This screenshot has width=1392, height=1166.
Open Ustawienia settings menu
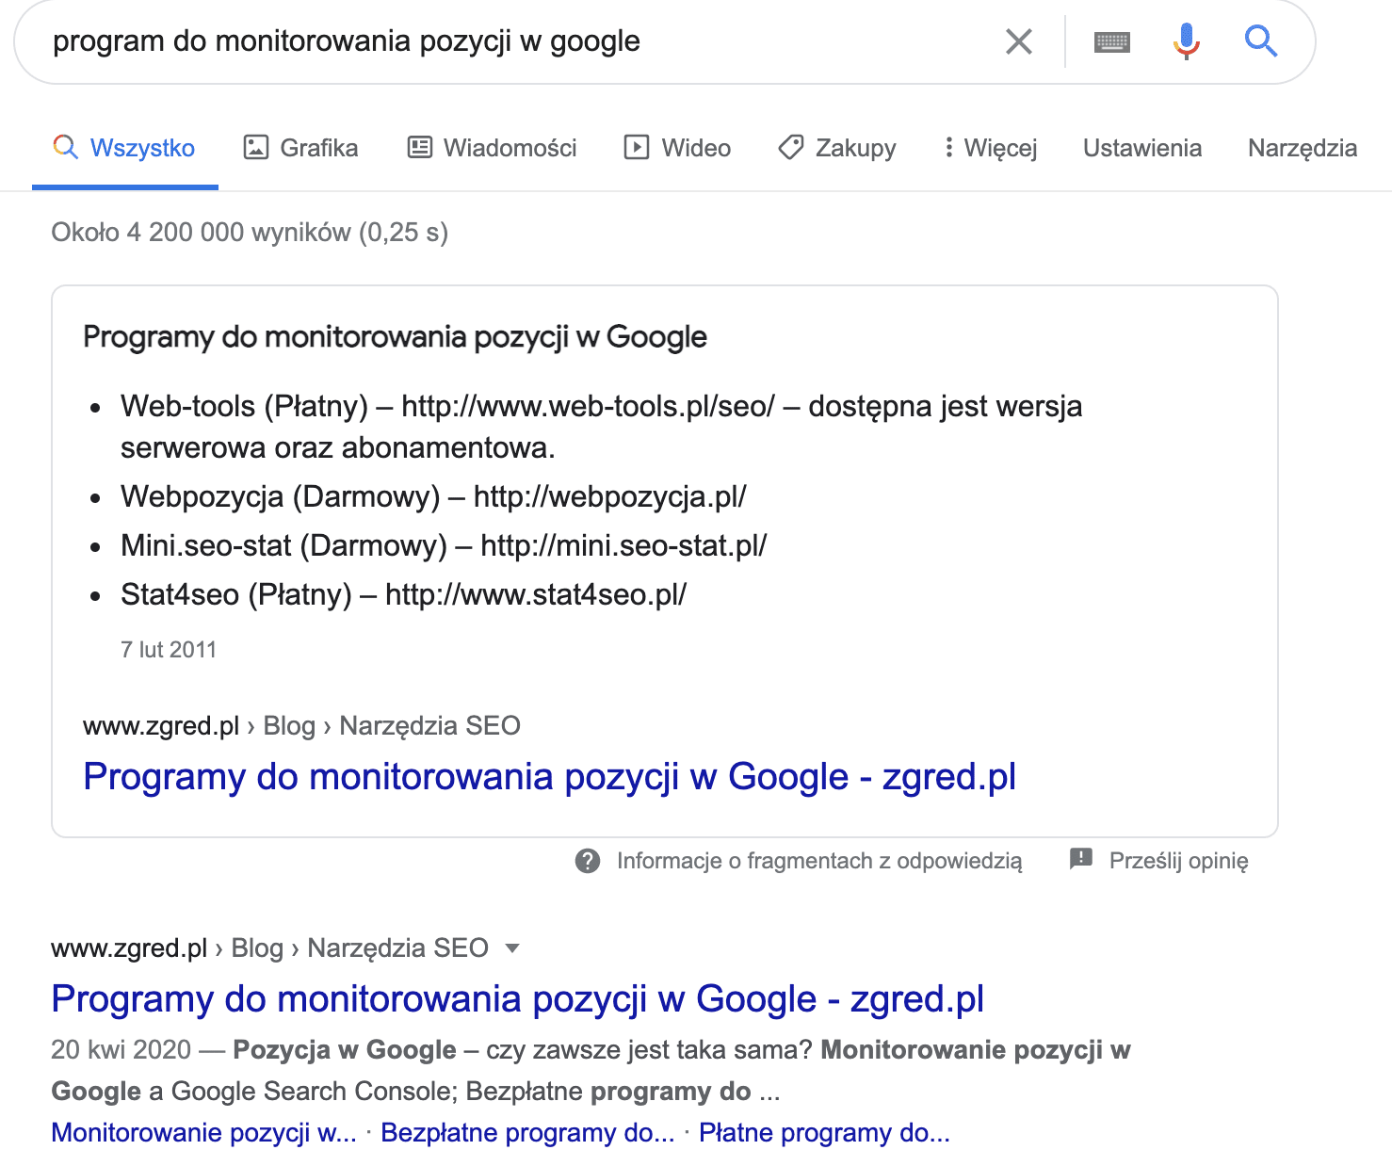(x=1141, y=148)
